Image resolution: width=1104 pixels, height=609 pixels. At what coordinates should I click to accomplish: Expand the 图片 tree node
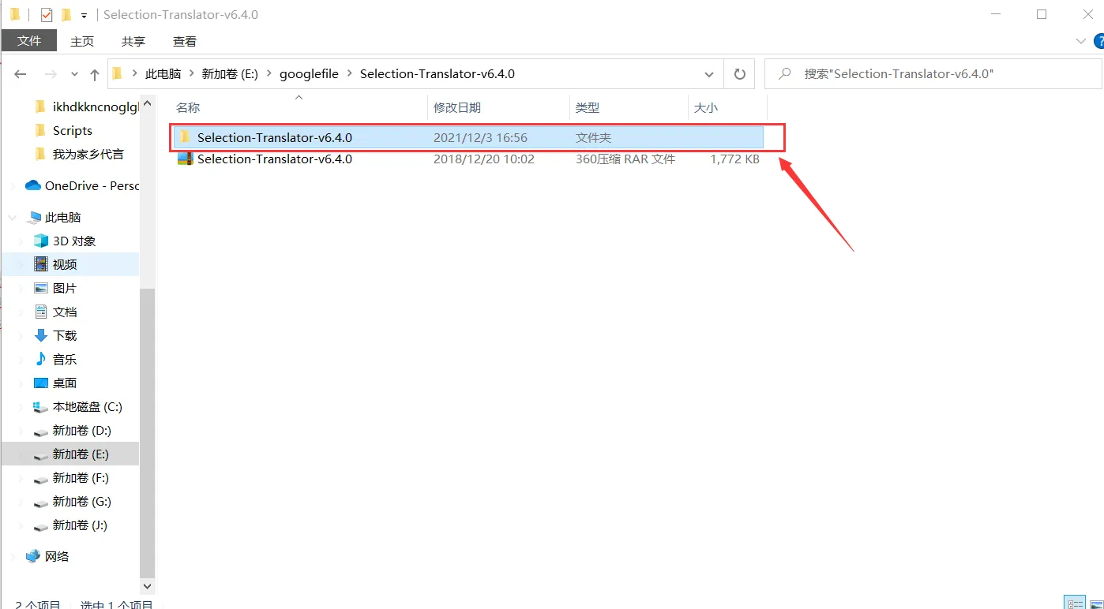(21, 288)
